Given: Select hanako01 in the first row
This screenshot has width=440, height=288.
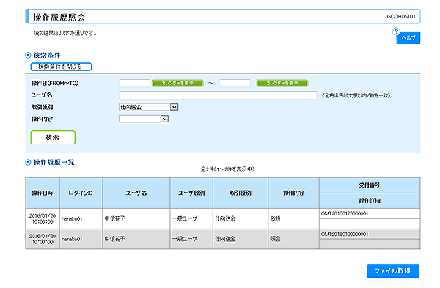Looking at the screenshot, I should (x=72, y=218).
